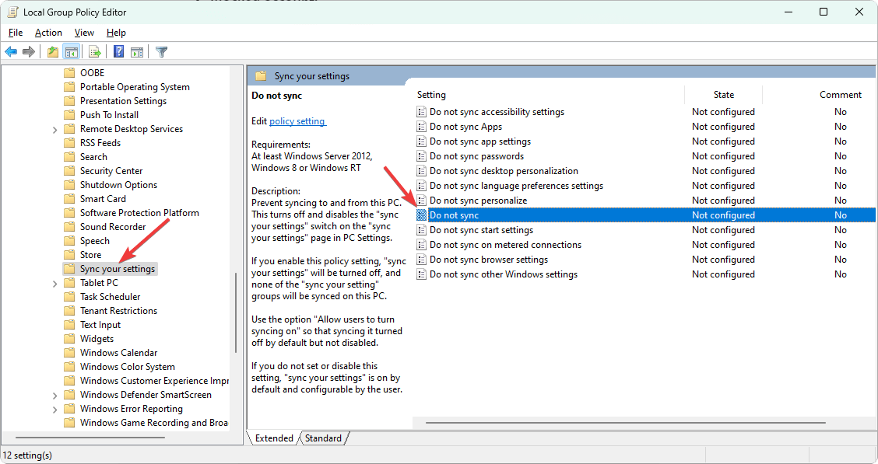Click the settings list horizontal scrollbar
The height and width of the screenshot is (464, 878).
point(626,423)
